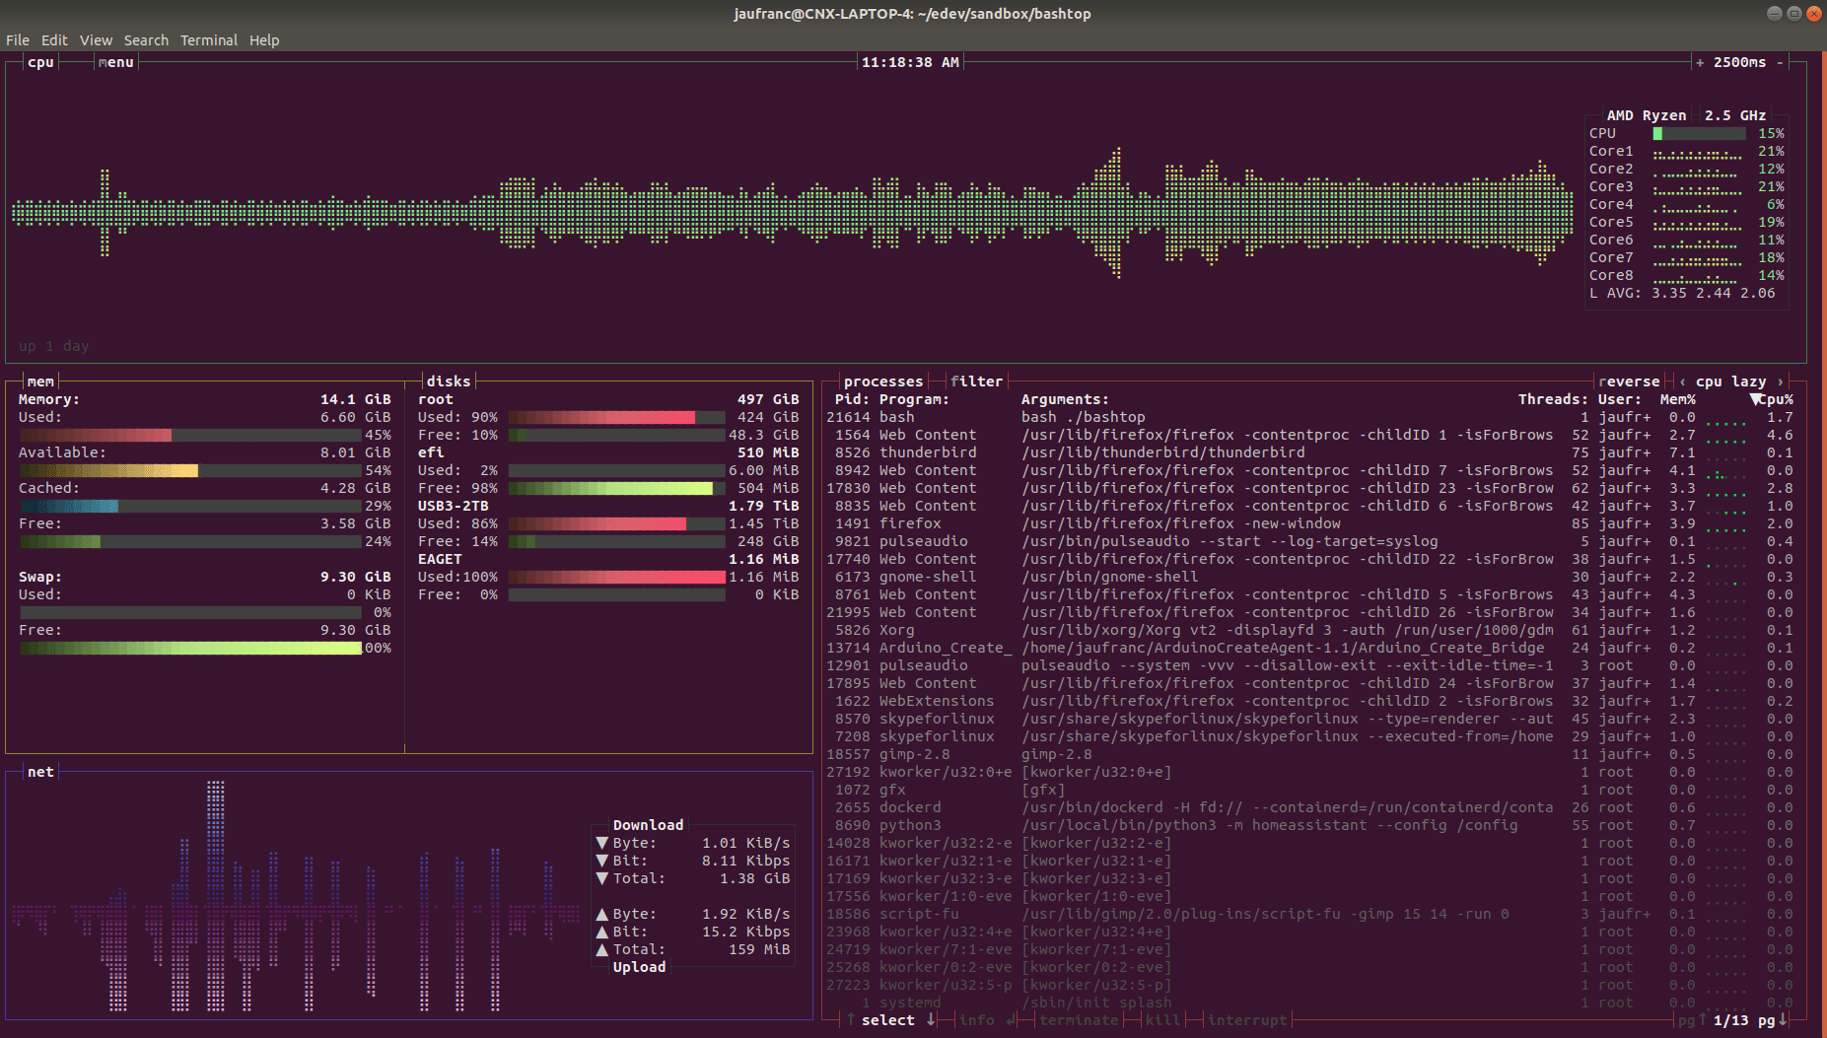
Task: Click the ↵ icon beside info
Action: tap(1009, 1020)
